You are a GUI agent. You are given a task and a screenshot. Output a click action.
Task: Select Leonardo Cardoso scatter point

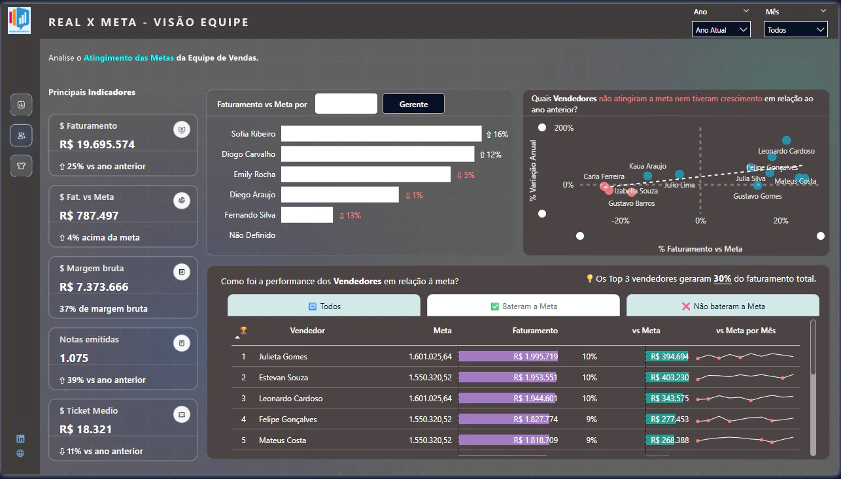(786, 140)
